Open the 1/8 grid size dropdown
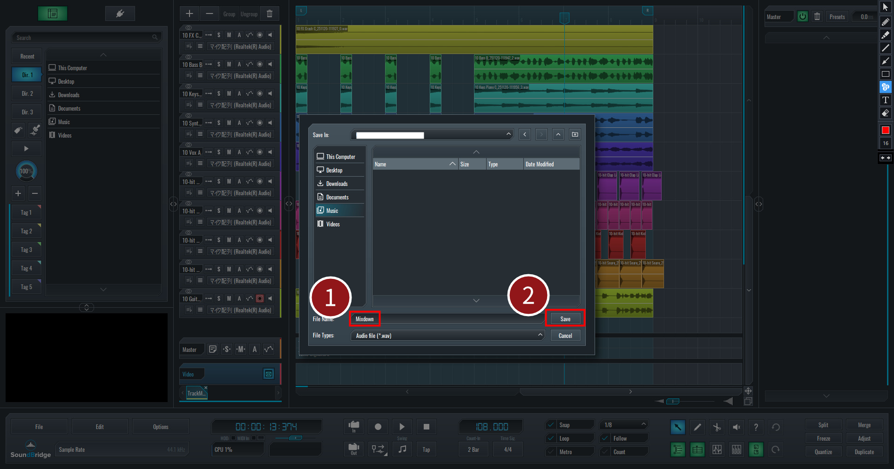Image resolution: width=894 pixels, height=469 pixels. click(x=624, y=425)
